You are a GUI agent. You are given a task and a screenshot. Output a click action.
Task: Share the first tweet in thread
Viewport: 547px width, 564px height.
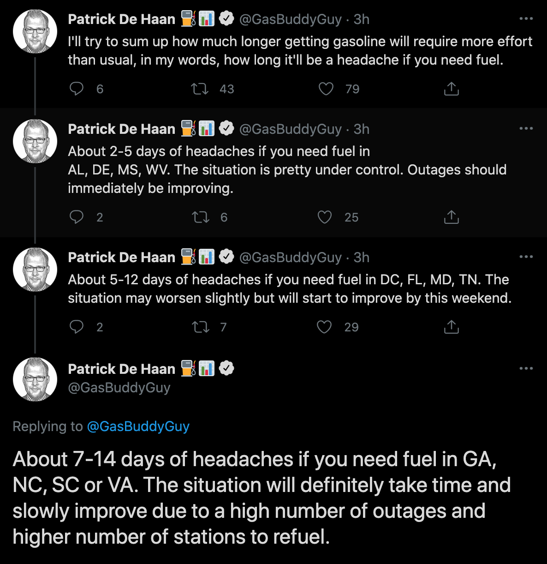(x=451, y=89)
